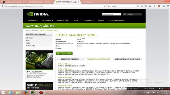This screenshot has width=170, height=95.
Task: Open the CUDA sidebar link
Action: pyautogui.click(x=28, y=43)
